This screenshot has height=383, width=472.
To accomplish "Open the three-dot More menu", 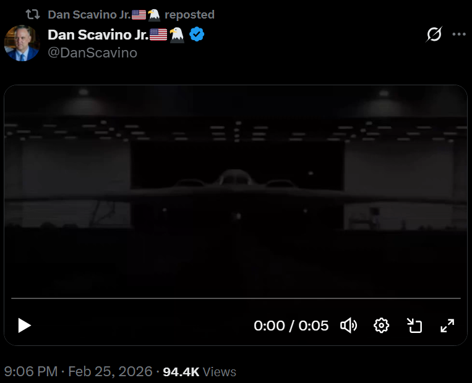I will point(458,34).
